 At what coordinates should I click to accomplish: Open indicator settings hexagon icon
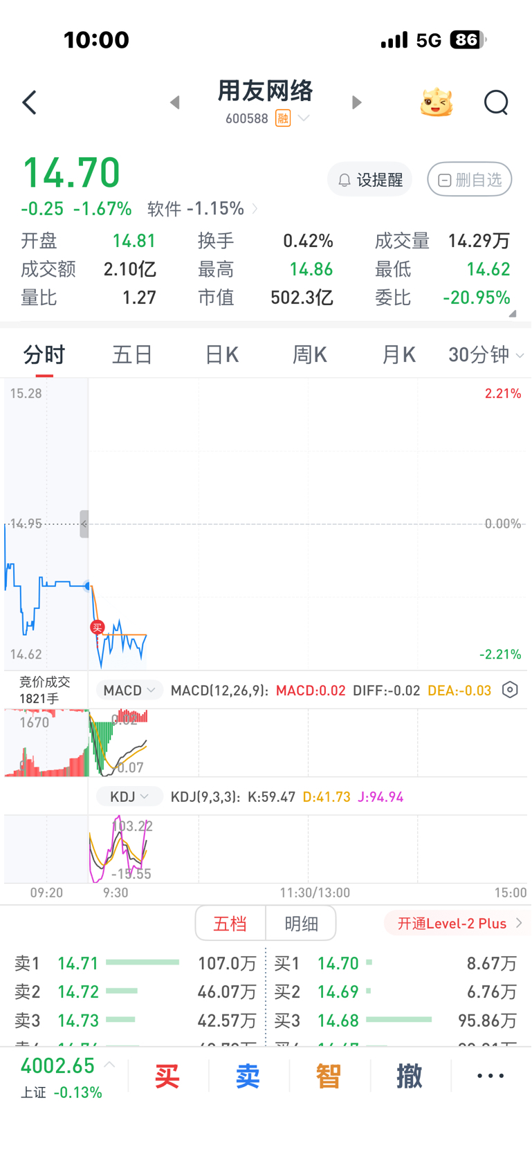point(510,690)
